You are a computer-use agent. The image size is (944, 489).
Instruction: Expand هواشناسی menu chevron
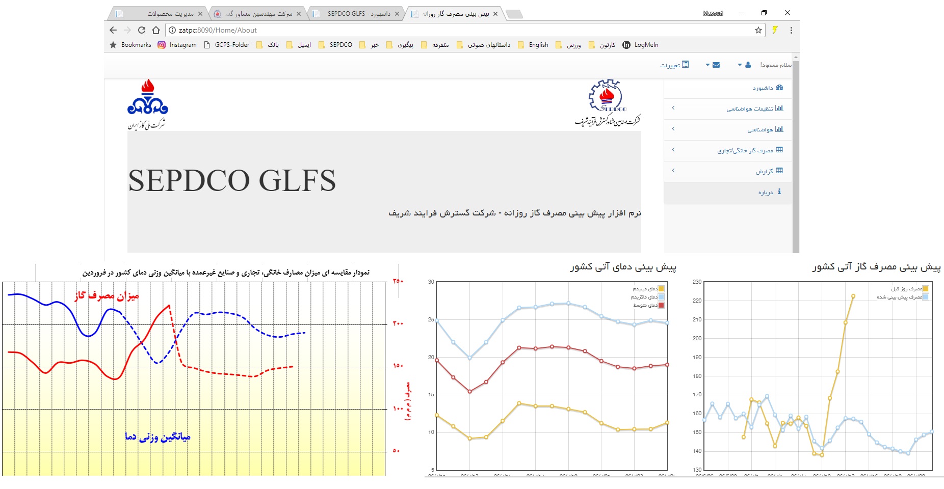pyautogui.click(x=673, y=129)
